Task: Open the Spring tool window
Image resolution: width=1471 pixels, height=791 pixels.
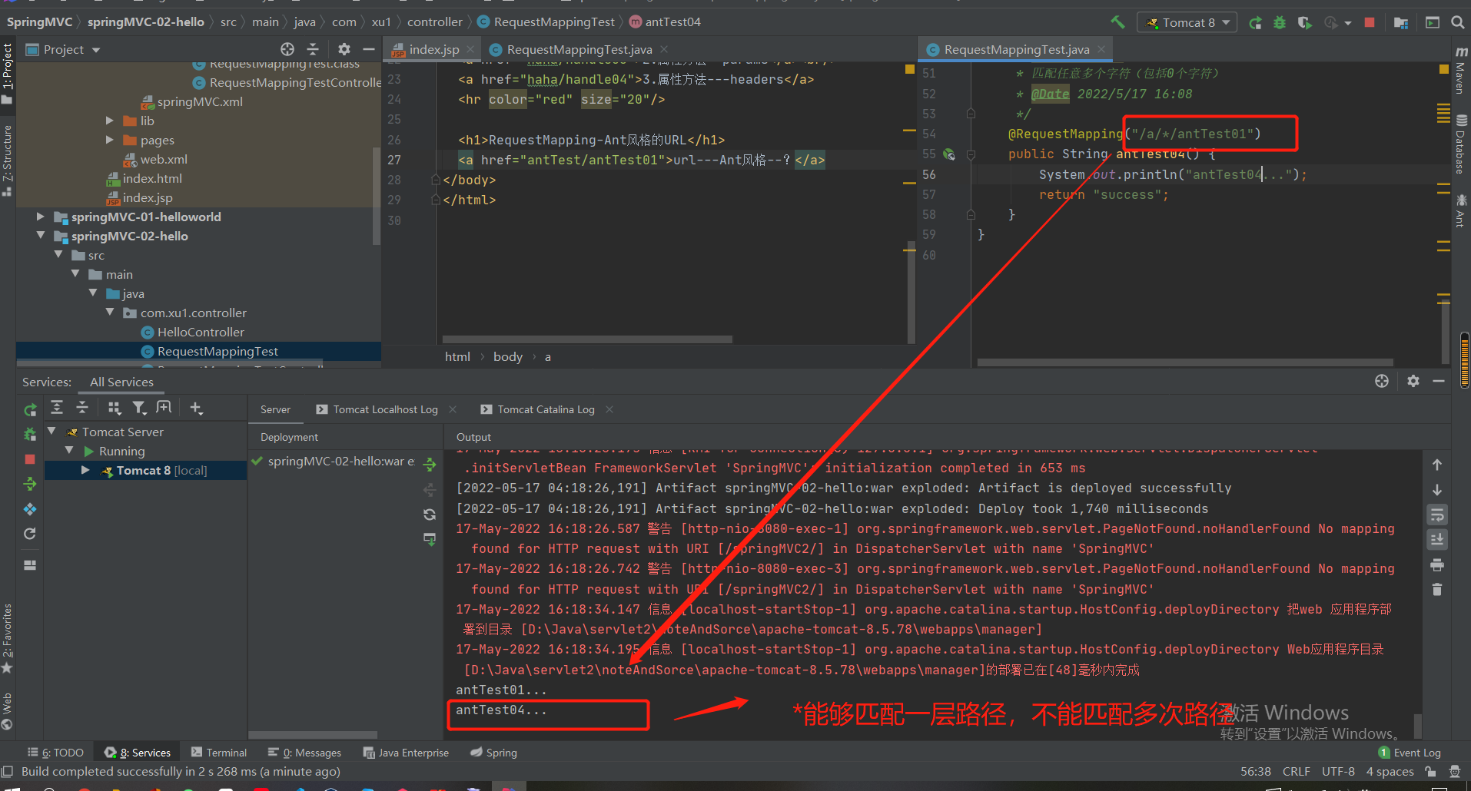Action: pos(493,753)
